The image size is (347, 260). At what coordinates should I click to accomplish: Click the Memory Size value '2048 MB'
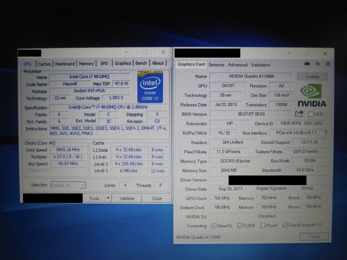point(229,170)
